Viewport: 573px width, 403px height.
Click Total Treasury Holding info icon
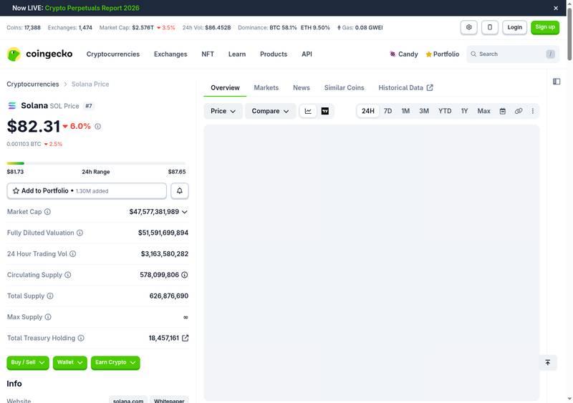click(81, 338)
